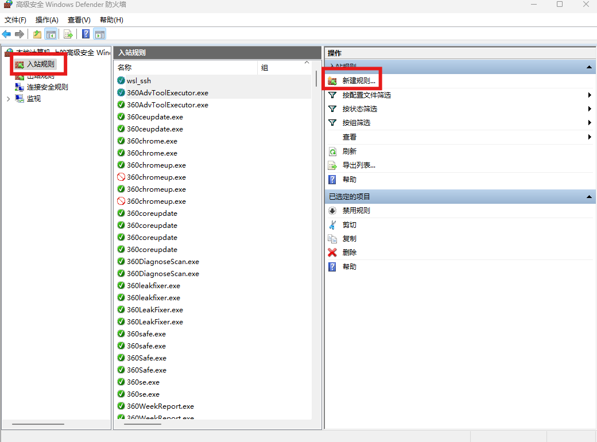597x442 pixels.
Task: Collapse the 入站规则 actions section
Action: coord(589,67)
